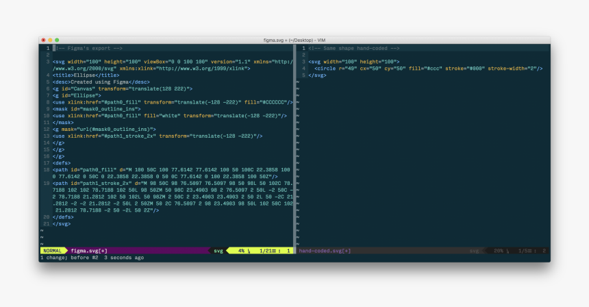Image resolution: width=589 pixels, height=307 pixels.
Task: Click the opening <defs> tag
Action: click(62, 163)
